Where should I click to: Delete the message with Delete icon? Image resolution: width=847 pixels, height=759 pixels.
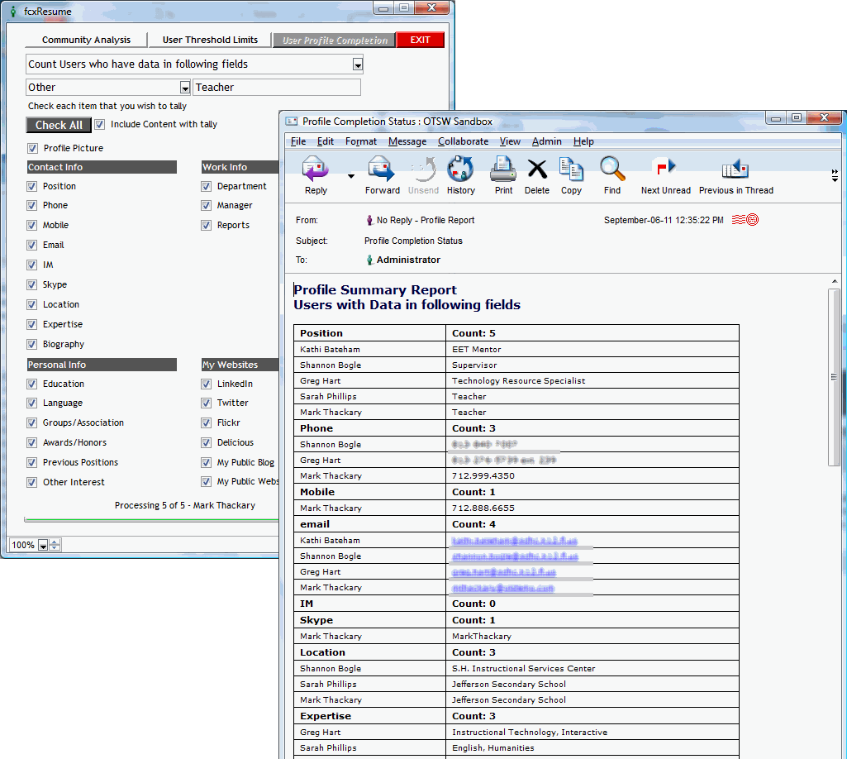[536, 170]
